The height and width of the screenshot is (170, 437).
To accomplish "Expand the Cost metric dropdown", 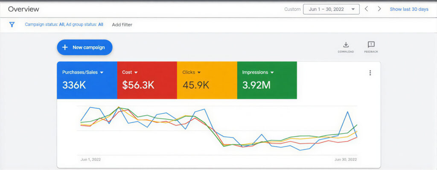I will pos(136,73).
